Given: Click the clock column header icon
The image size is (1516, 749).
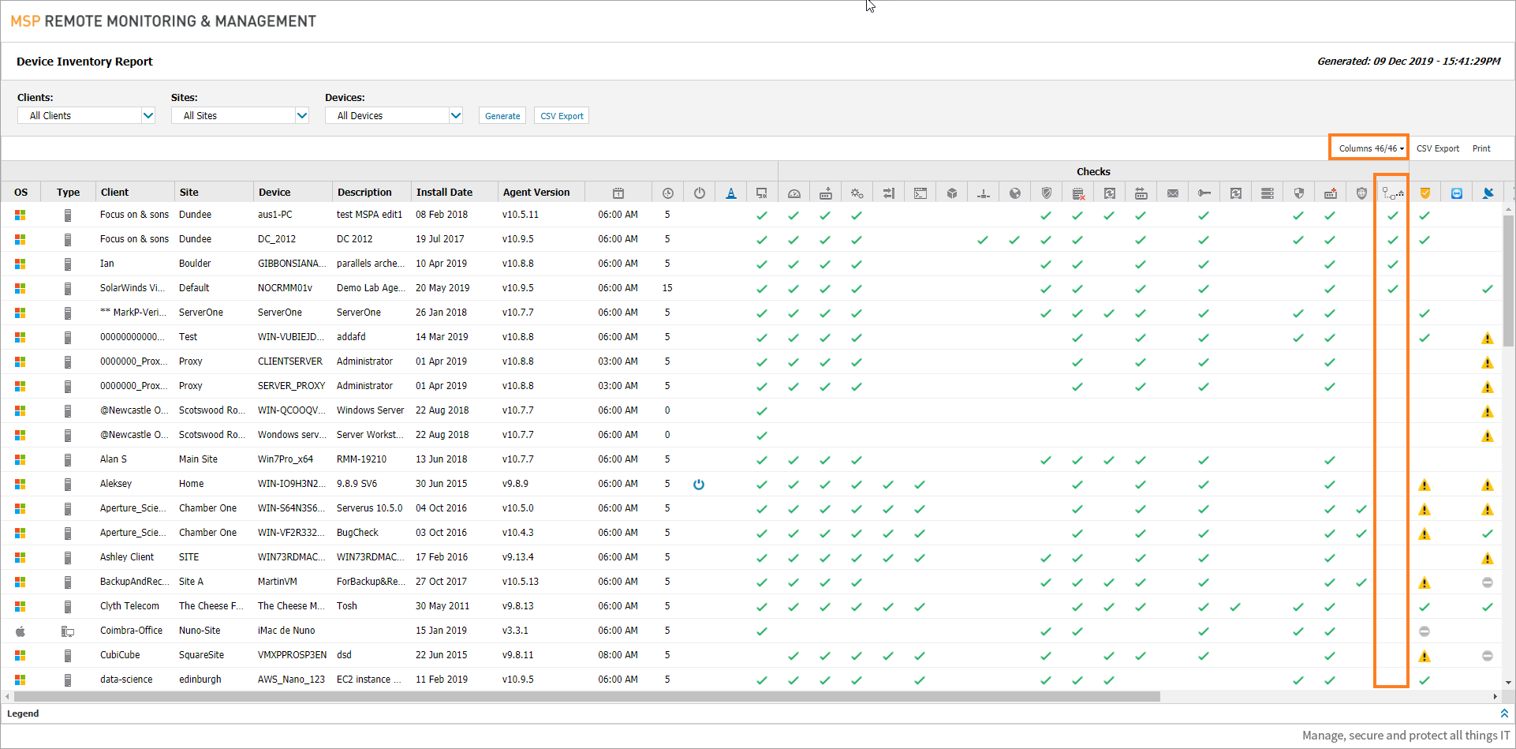Looking at the screenshot, I should [668, 193].
